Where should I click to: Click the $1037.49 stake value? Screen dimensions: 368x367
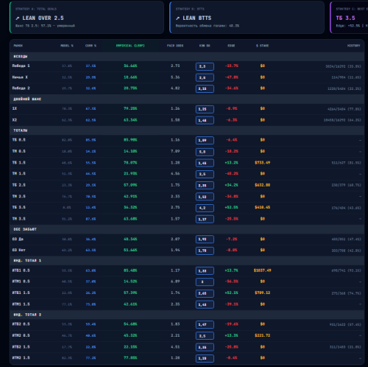(x=263, y=270)
